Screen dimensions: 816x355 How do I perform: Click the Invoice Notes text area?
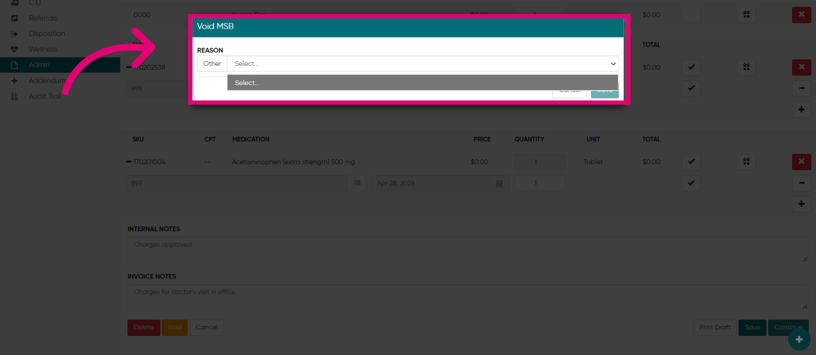click(x=468, y=297)
